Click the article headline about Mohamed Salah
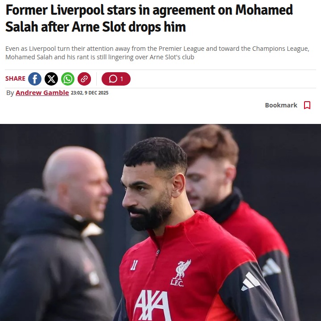 click(x=149, y=18)
